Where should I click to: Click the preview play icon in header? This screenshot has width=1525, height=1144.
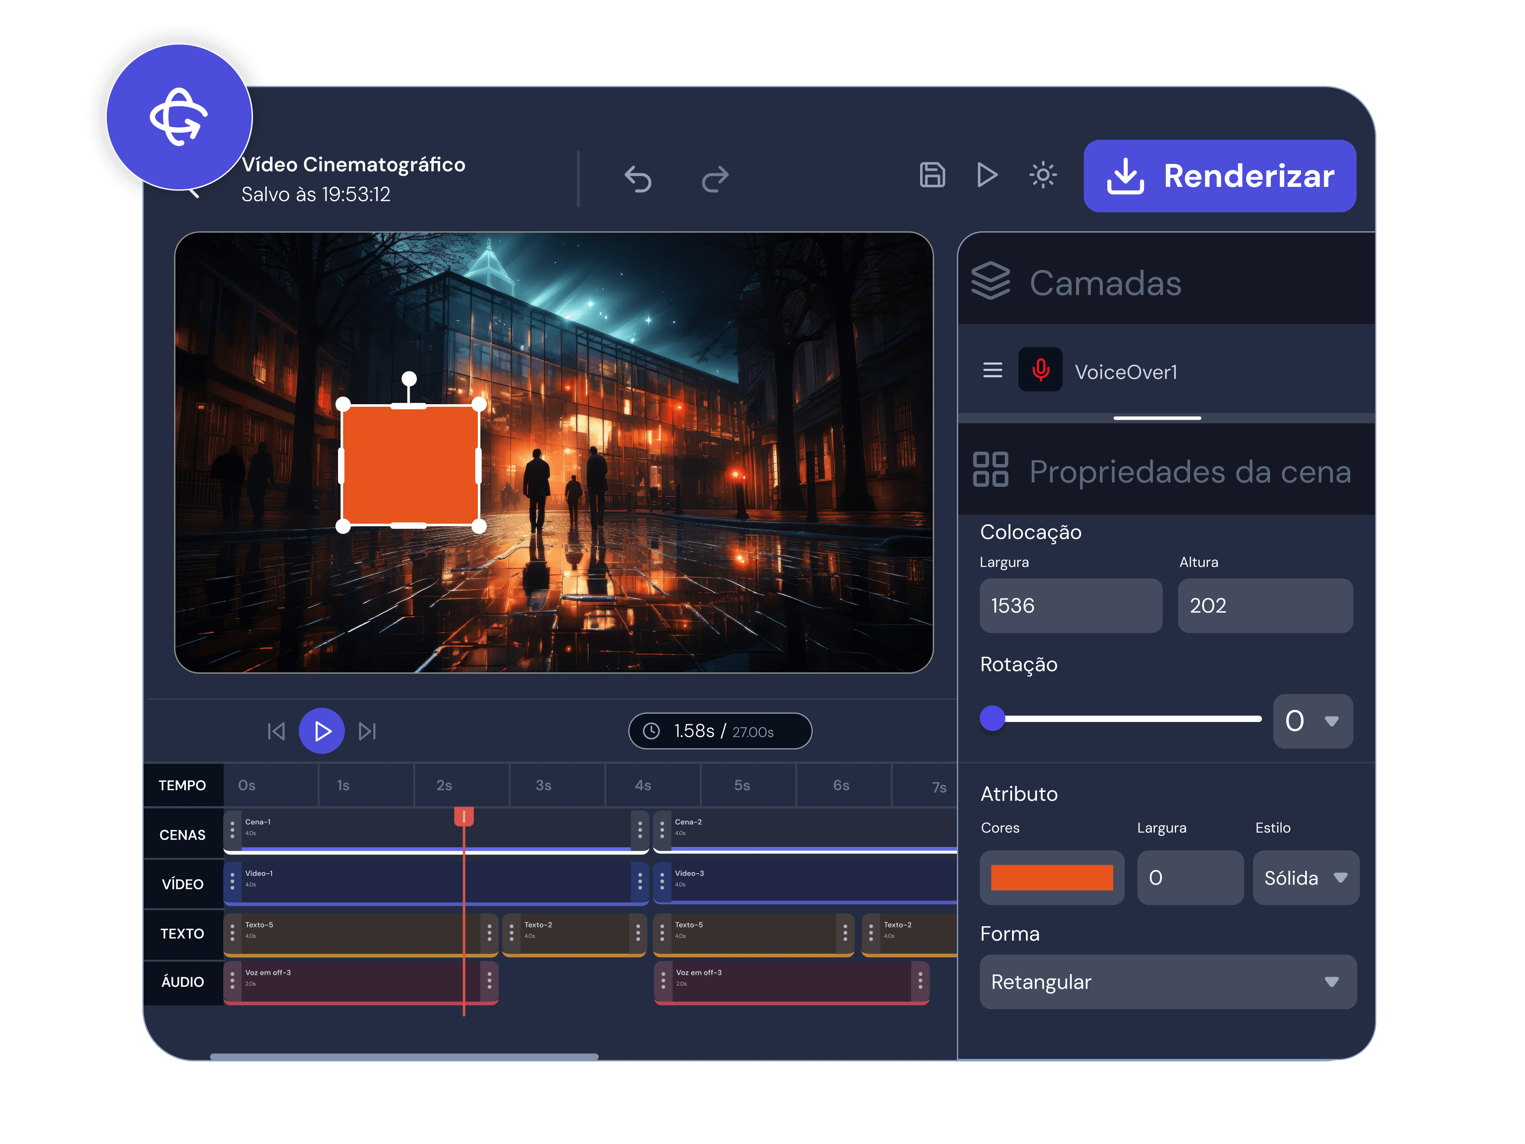tap(987, 175)
